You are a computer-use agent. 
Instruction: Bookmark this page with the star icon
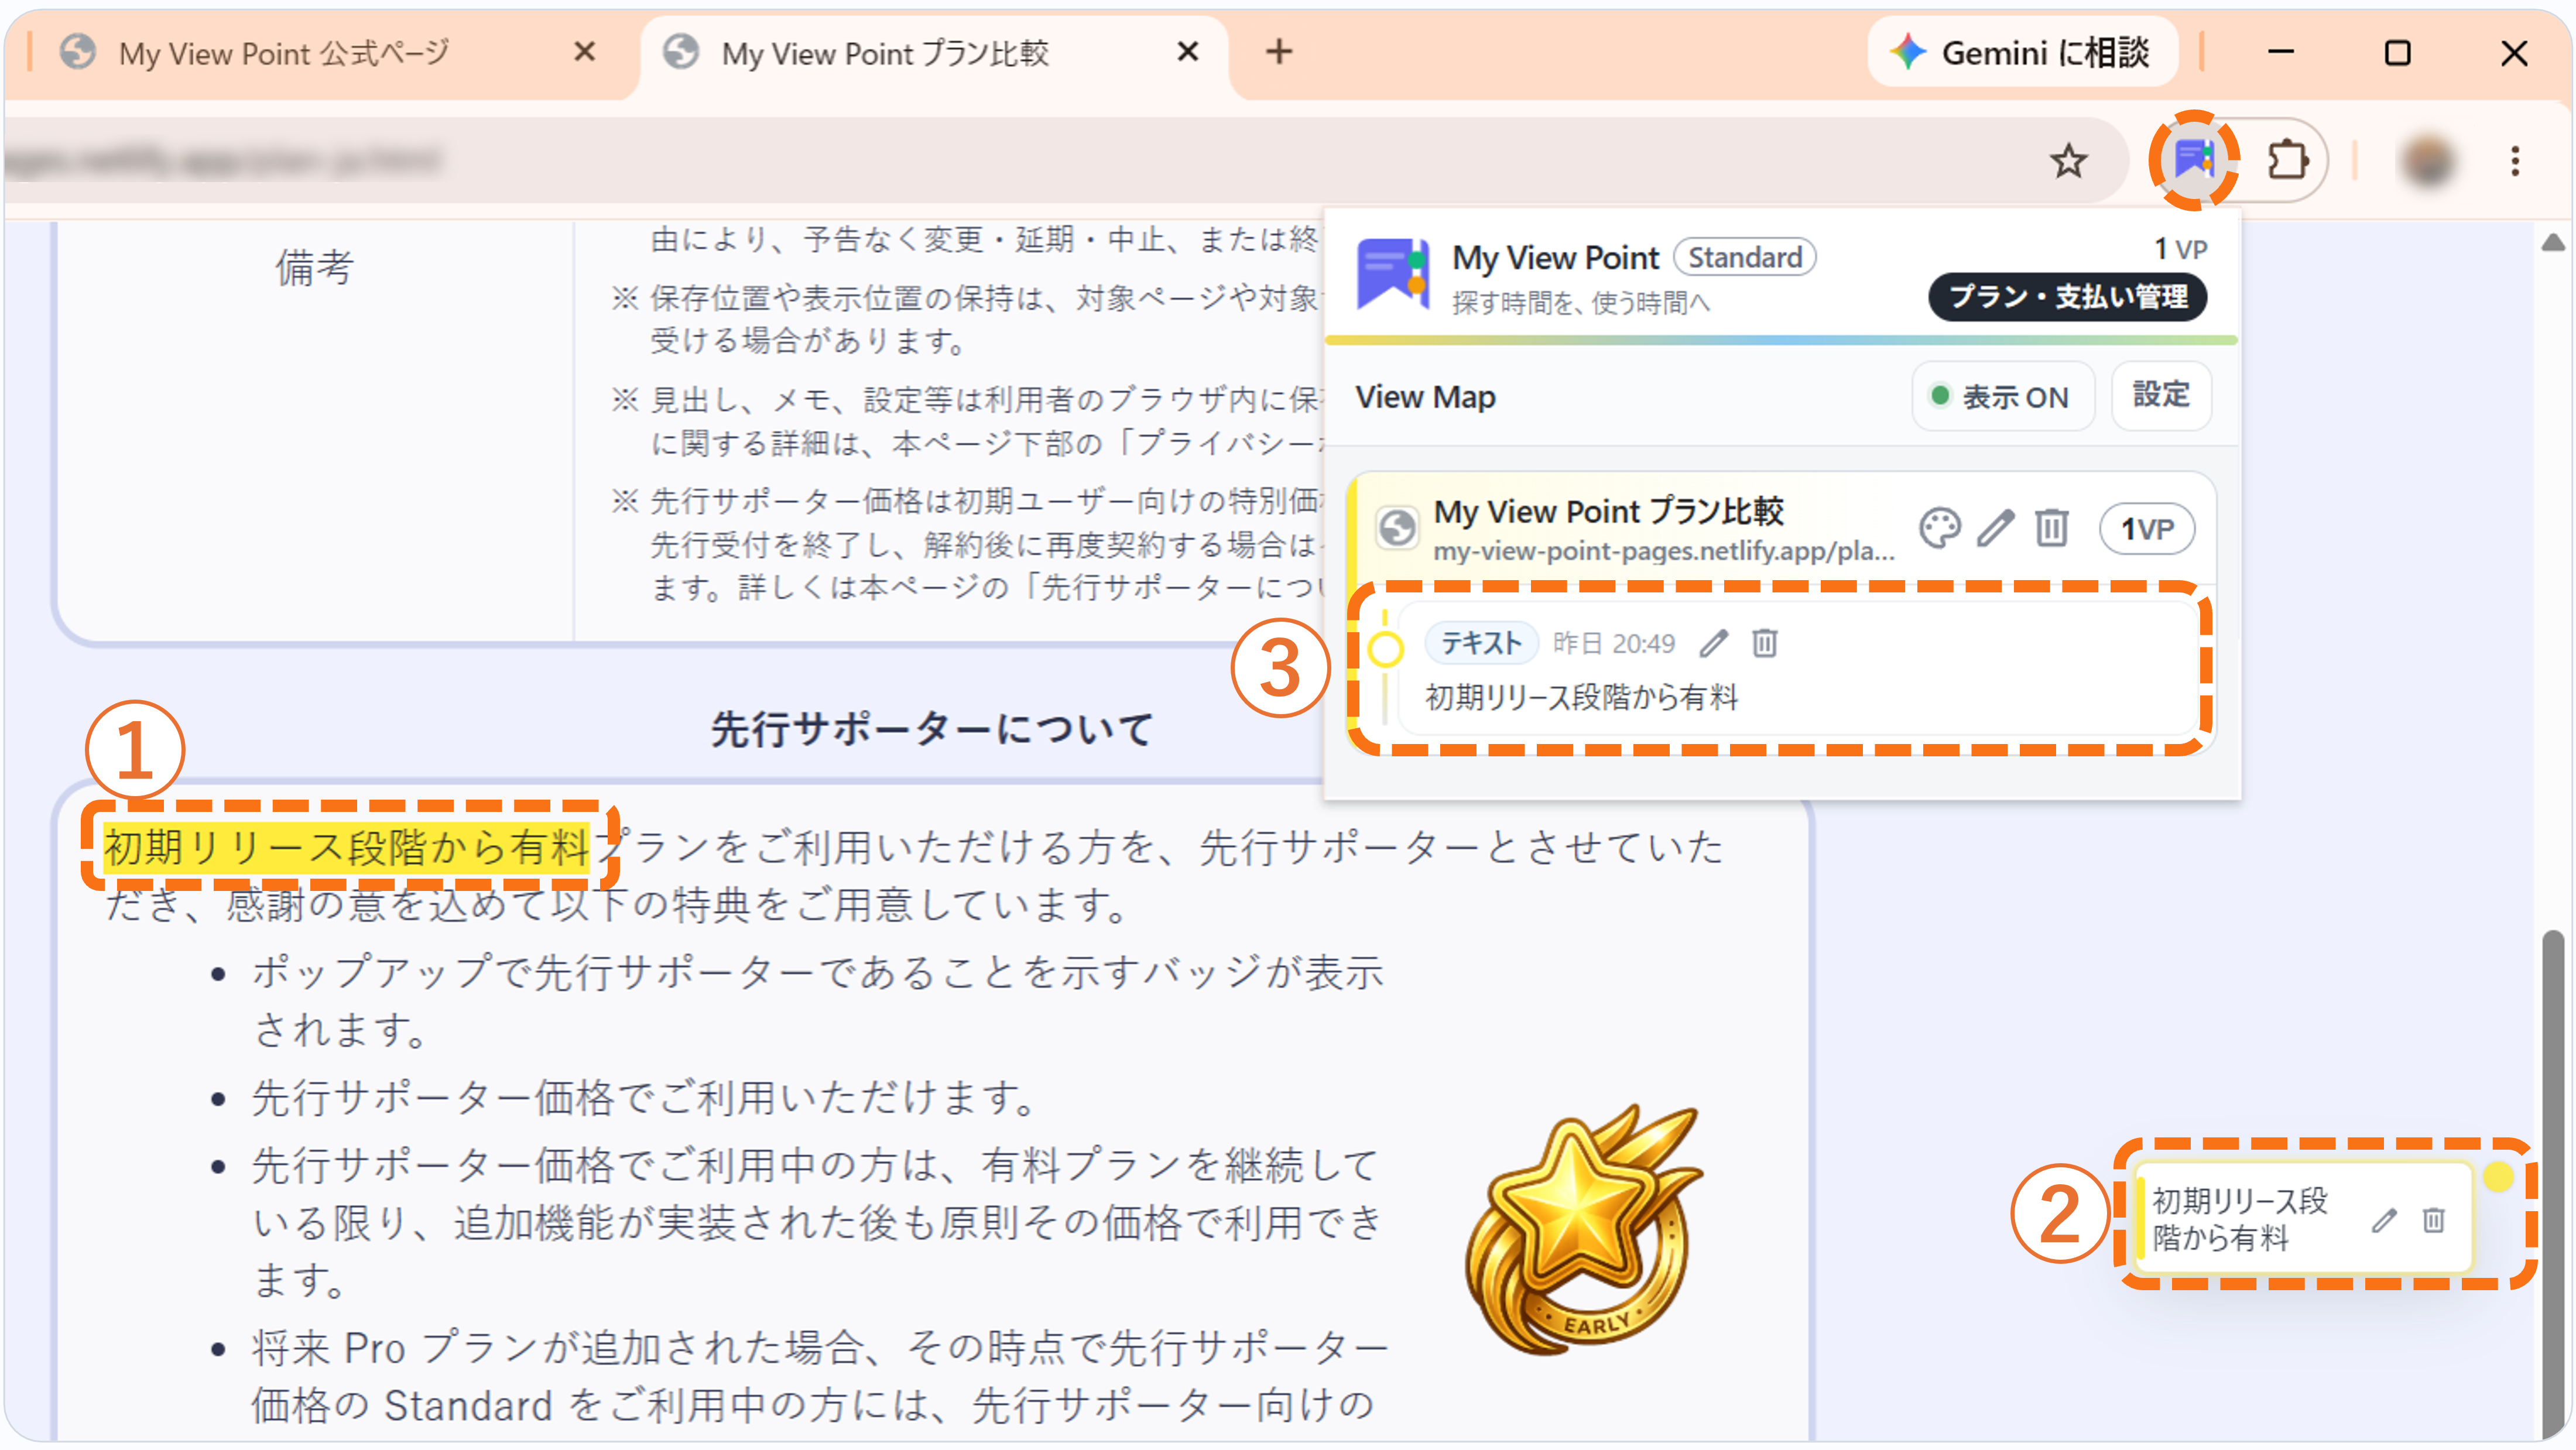click(2068, 160)
